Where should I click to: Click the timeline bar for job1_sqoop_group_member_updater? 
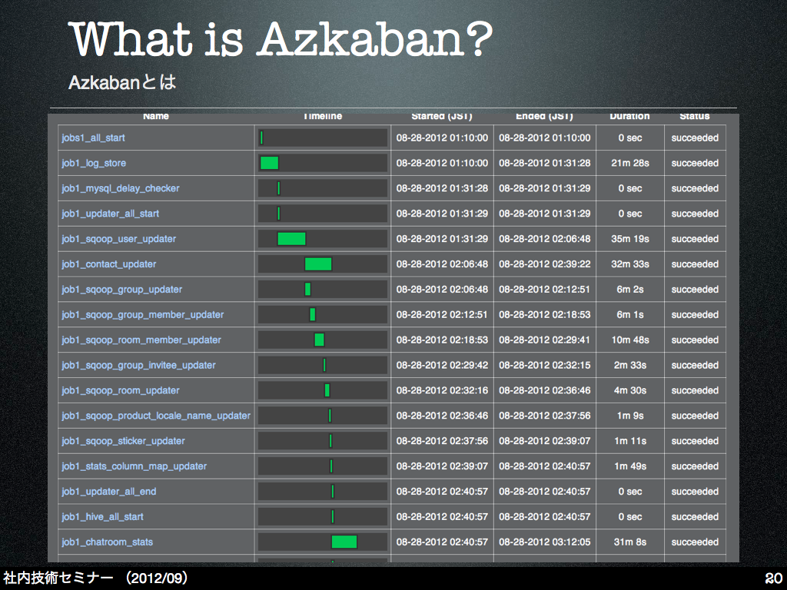point(313,314)
